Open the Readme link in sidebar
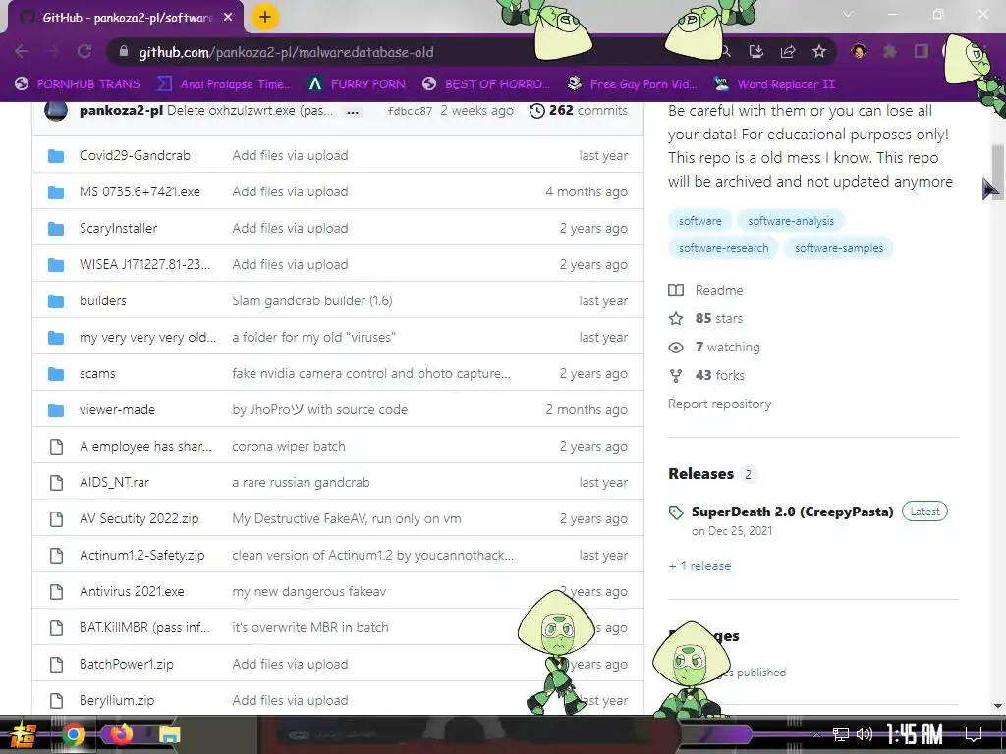 [705, 290]
